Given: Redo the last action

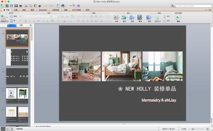Looking at the screenshot, I should (x=51, y=6).
